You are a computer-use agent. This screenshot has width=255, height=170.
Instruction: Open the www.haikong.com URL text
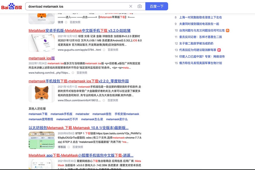click(x=49, y=73)
